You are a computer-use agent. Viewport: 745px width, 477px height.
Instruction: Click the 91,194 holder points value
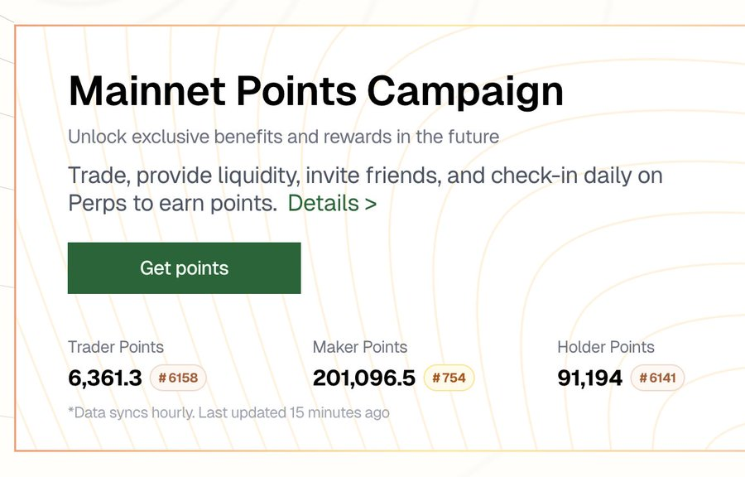coord(590,378)
